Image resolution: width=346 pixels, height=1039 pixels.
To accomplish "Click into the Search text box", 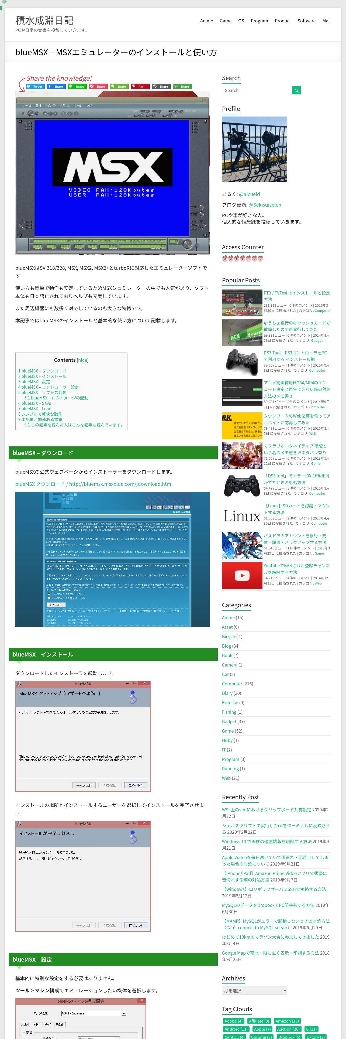I will (257, 90).
